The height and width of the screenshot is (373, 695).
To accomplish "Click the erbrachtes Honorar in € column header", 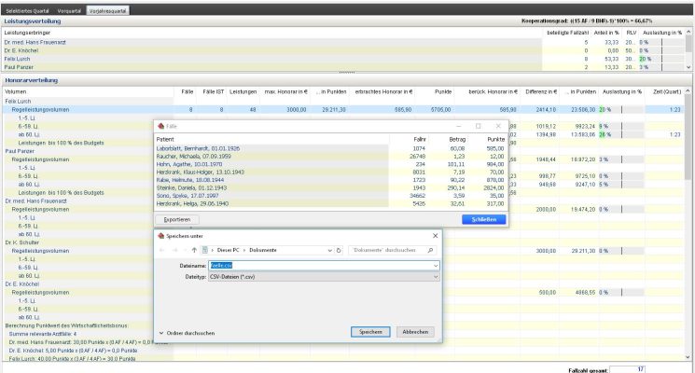I will click(x=383, y=91).
